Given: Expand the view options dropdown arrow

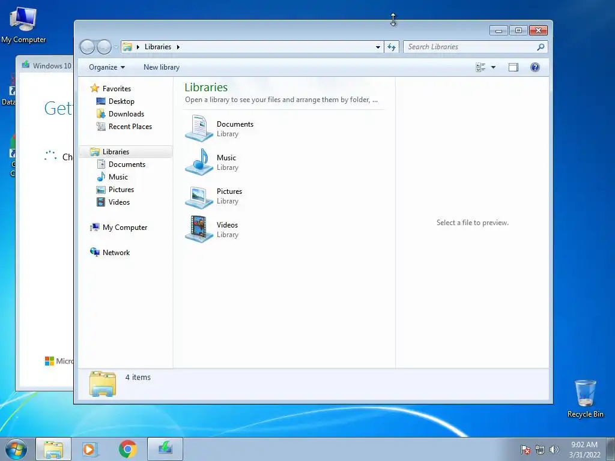Looking at the screenshot, I should (x=494, y=67).
